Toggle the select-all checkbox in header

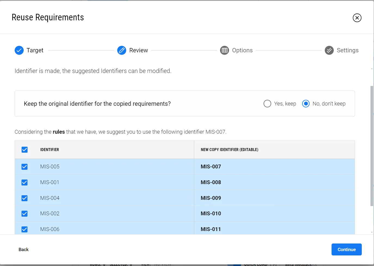(24, 150)
